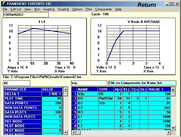
Task: Click component table scroll down arrow
Action: [174, 128]
